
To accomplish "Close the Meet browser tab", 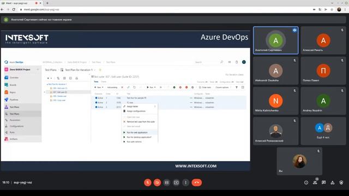I will pos(40,3).
